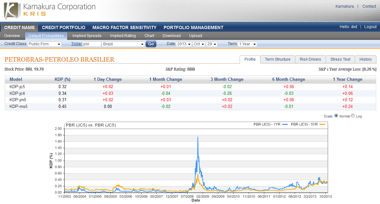Screen dimensions: 380x204
Task: Open the Term 1 Year dropdown
Action: pos(247,44)
